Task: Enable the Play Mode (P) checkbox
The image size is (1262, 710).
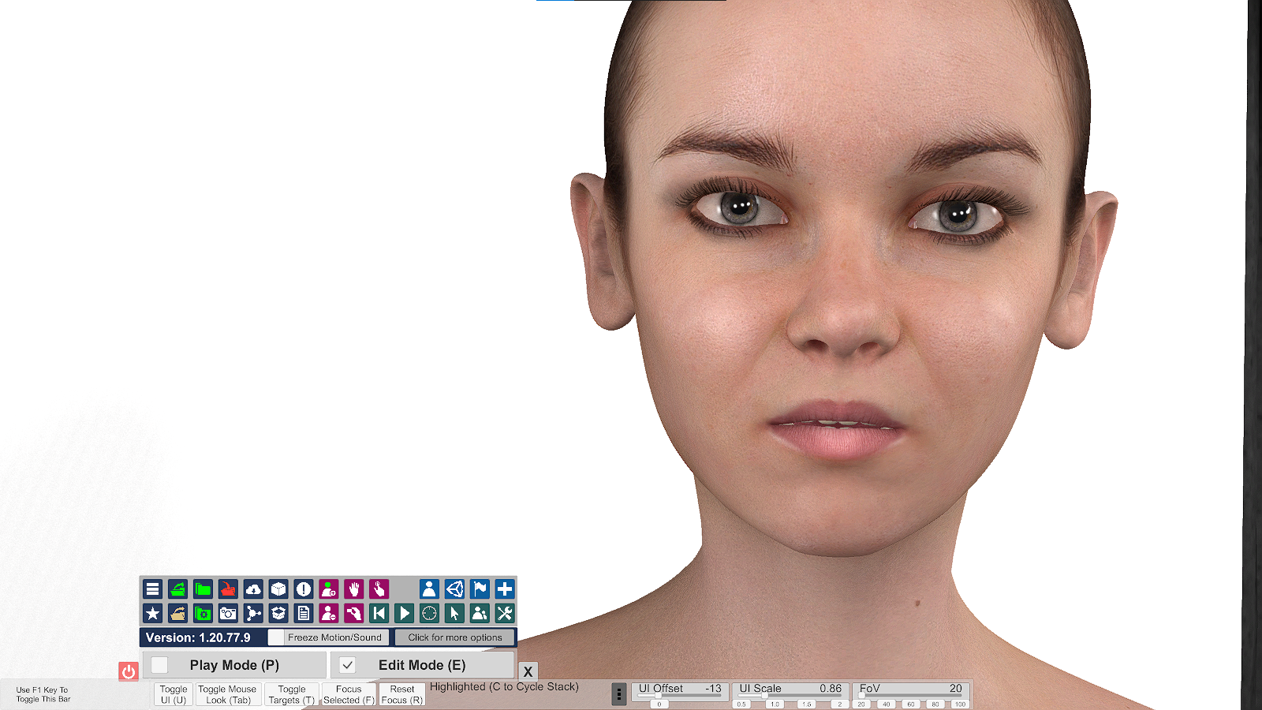Action: coord(159,665)
